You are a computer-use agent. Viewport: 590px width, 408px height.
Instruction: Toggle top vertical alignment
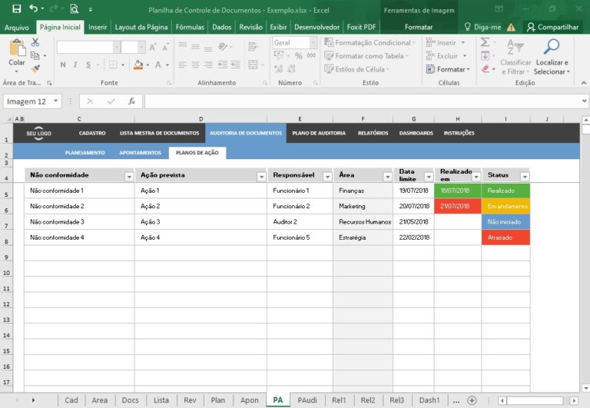pyautogui.click(x=183, y=46)
